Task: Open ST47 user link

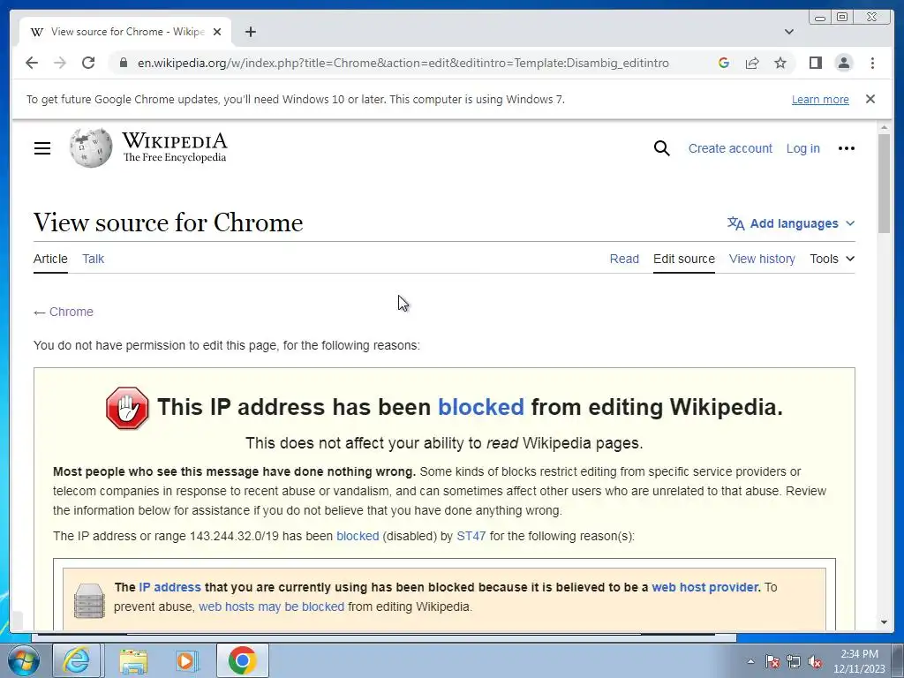Action: click(x=471, y=536)
